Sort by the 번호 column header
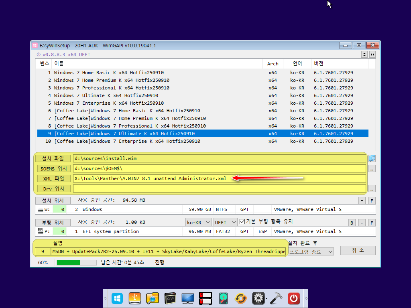The image size is (411, 308). click(44, 64)
